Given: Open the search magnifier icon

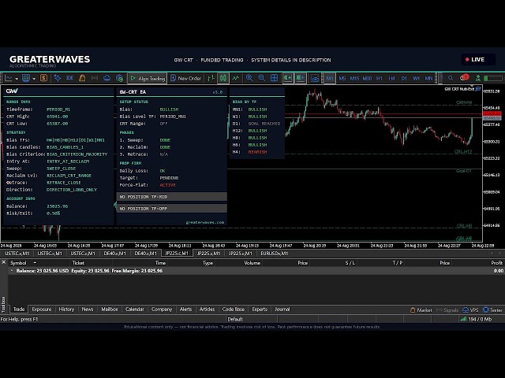Looking at the screenshot, I should pos(451,78).
